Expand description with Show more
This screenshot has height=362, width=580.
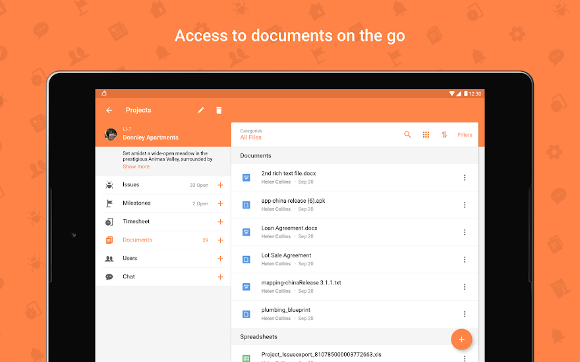[136, 167]
